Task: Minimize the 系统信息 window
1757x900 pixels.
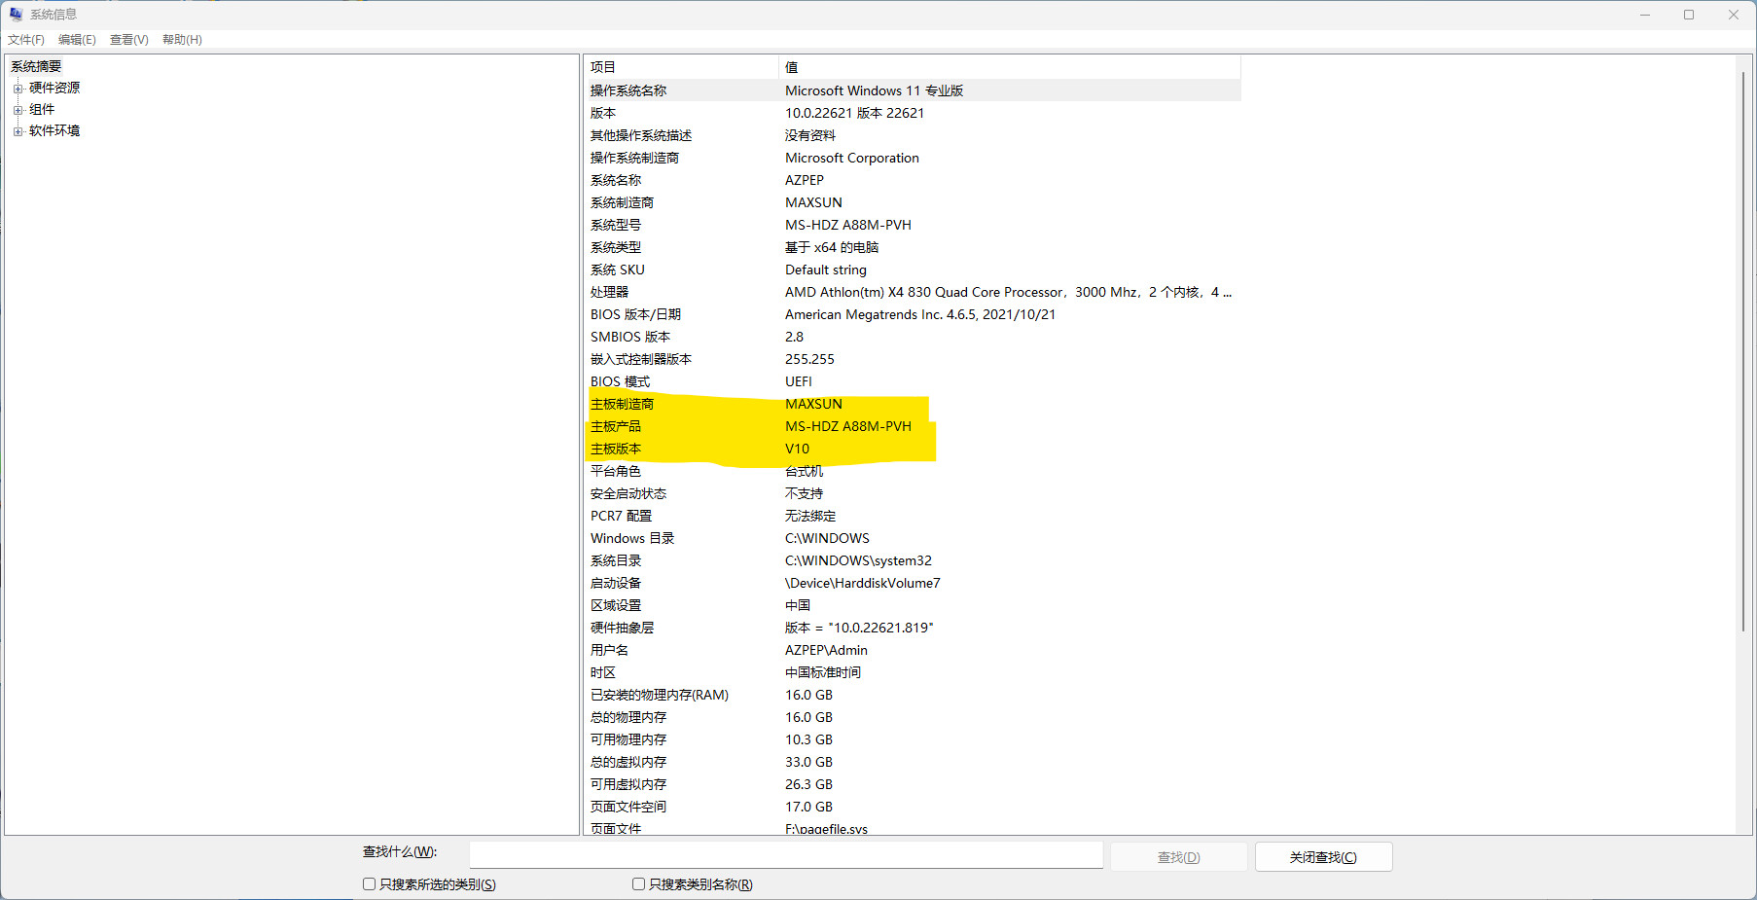Action: click(1645, 15)
